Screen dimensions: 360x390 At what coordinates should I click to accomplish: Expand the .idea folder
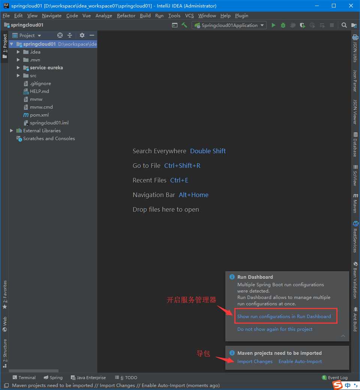click(x=18, y=52)
